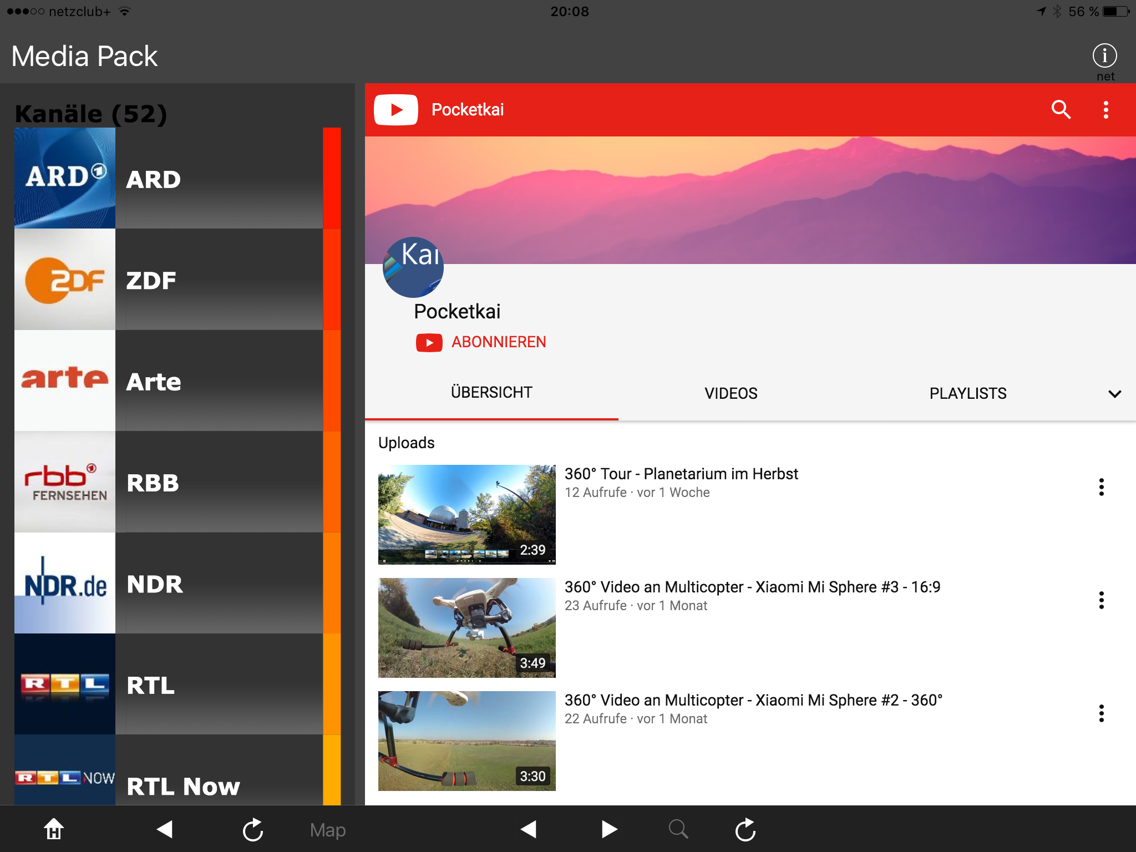
Task: Tap the YouTube logo in red header
Action: click(x=396, y=110)
